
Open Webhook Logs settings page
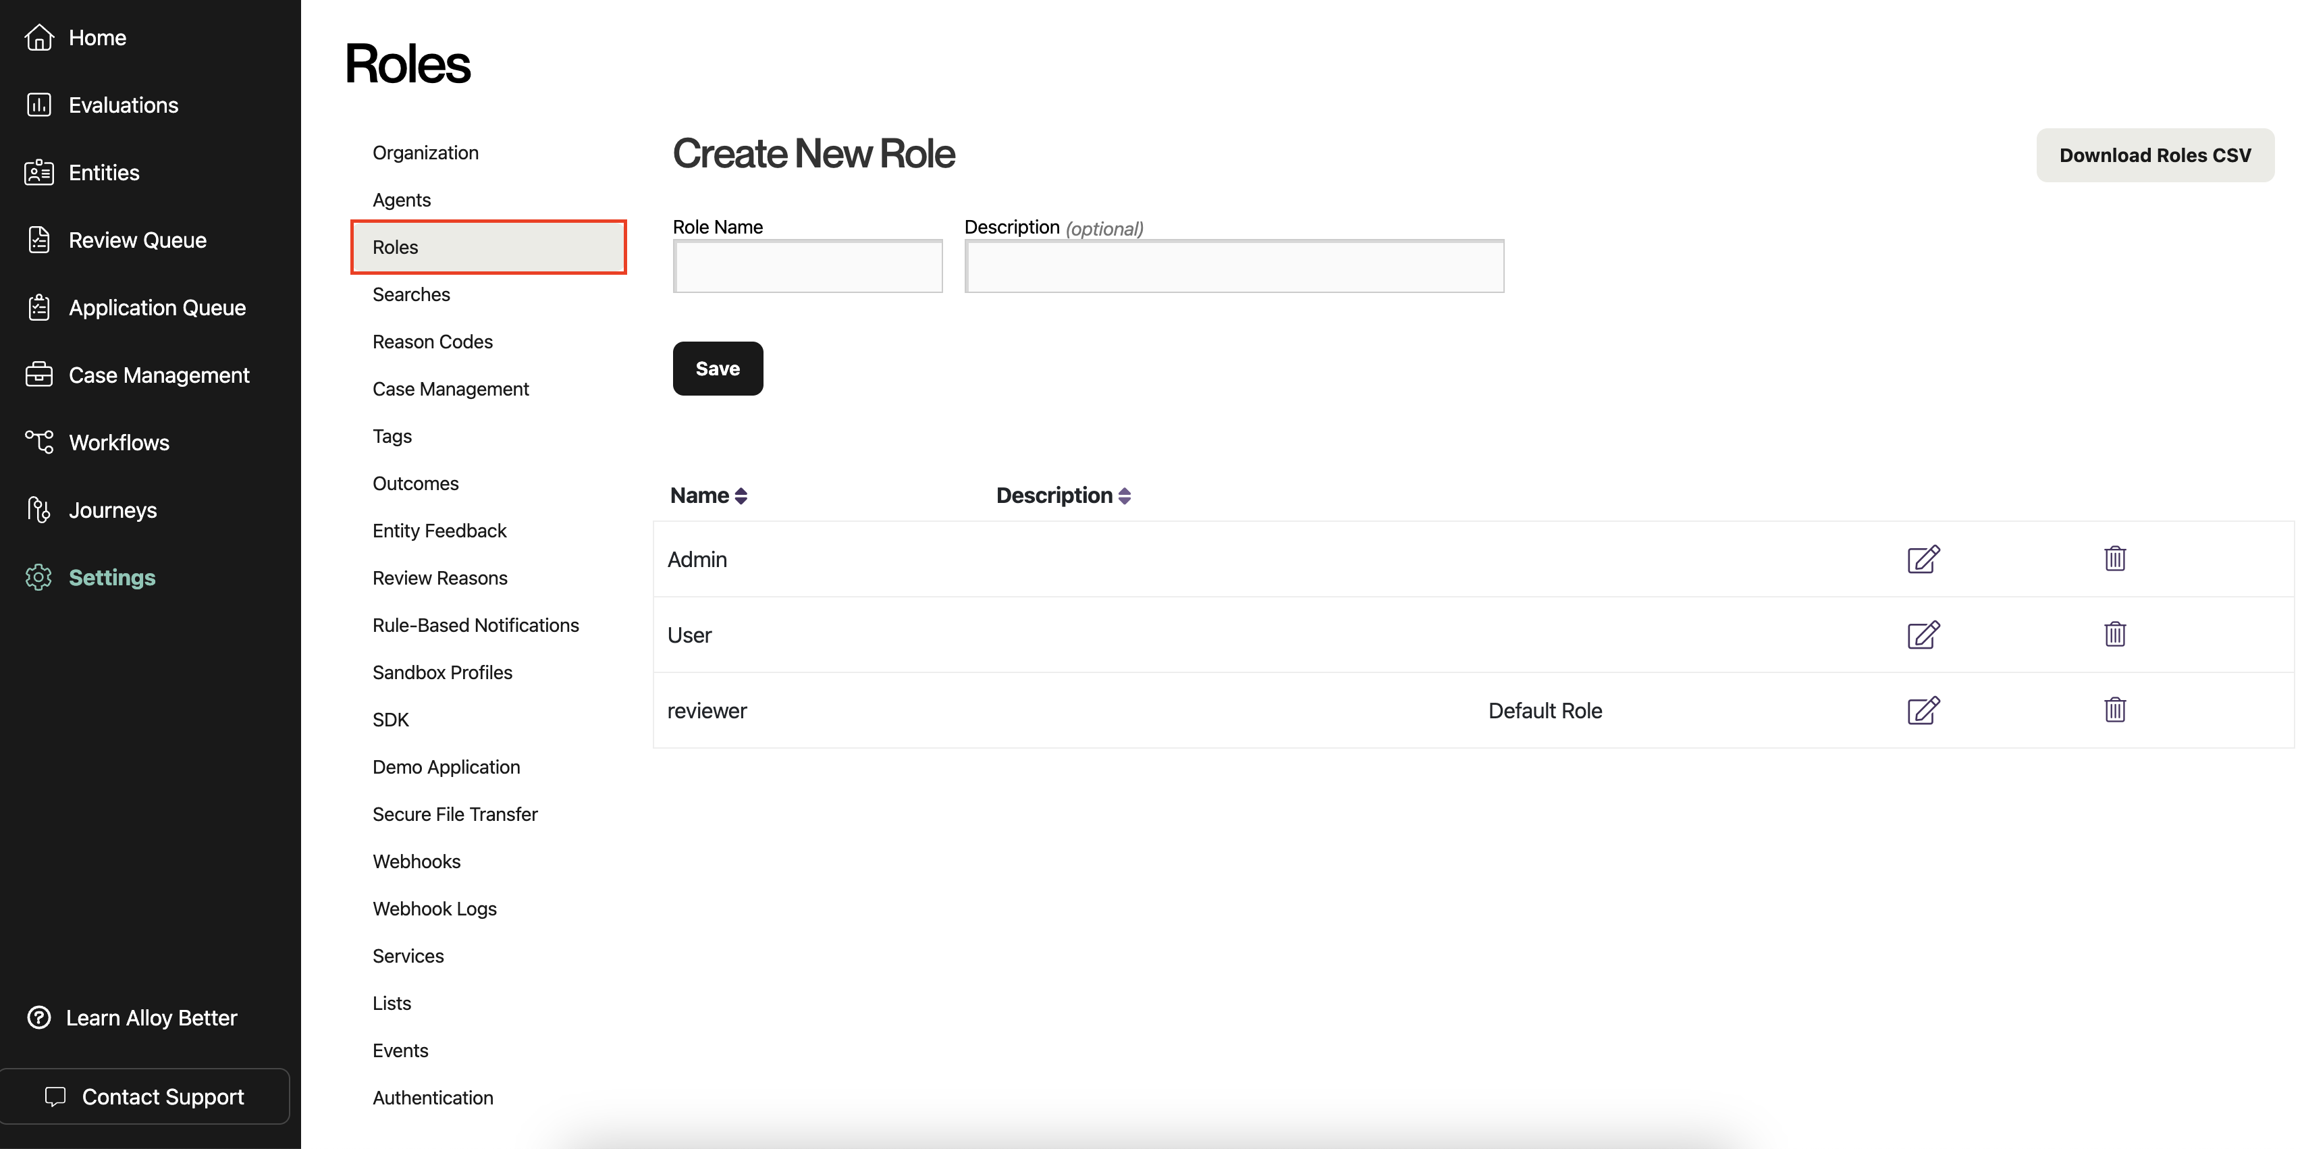point(434,909)
